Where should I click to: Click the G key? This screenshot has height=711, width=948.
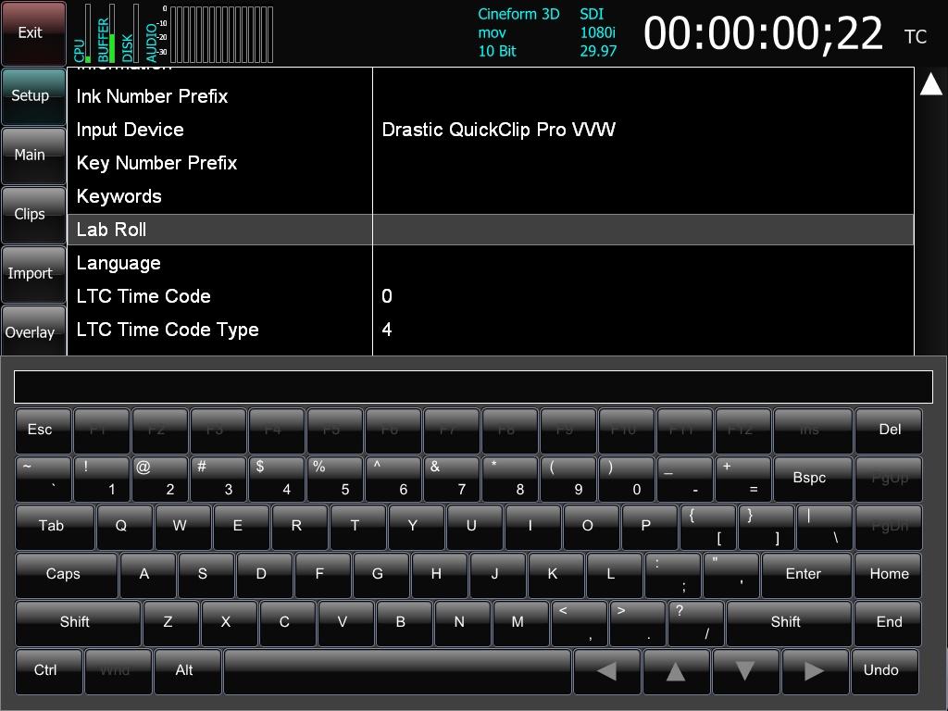[380, 574]
